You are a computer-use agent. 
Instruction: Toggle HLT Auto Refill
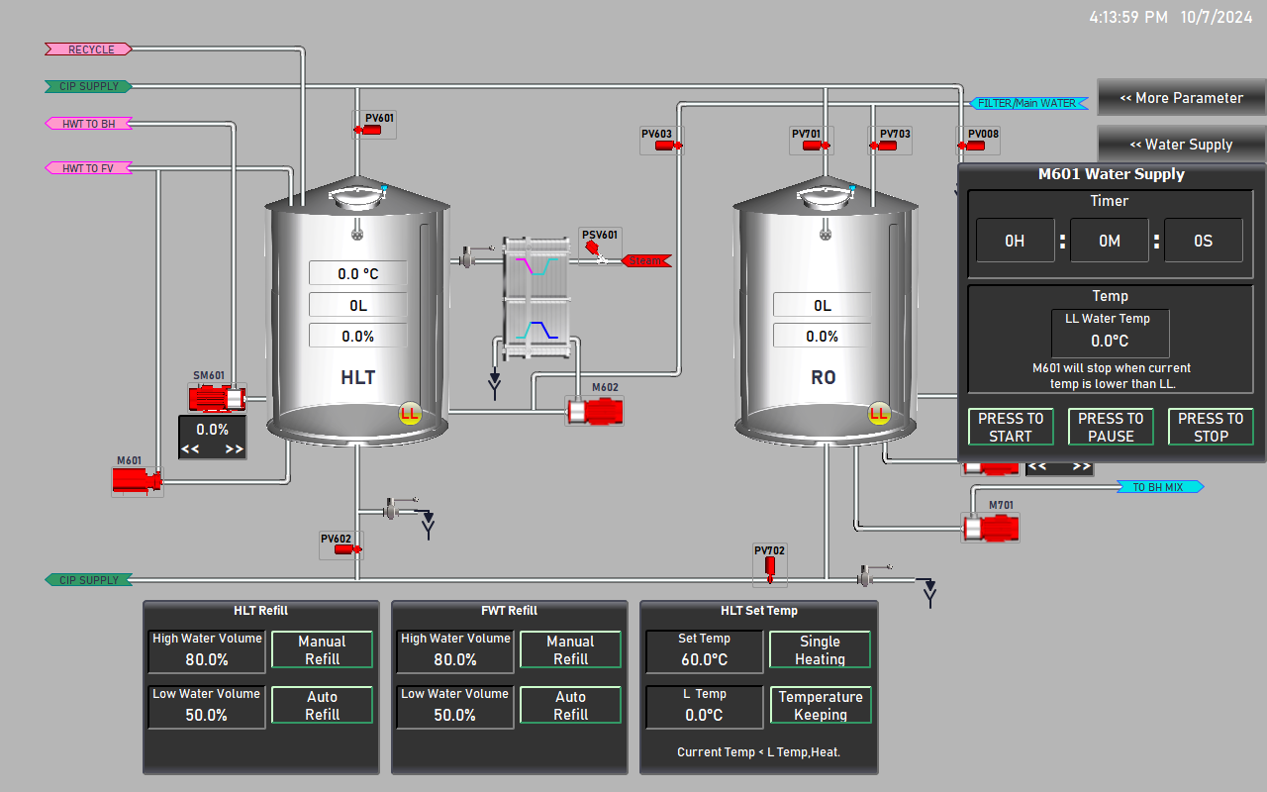coord(323,706)
